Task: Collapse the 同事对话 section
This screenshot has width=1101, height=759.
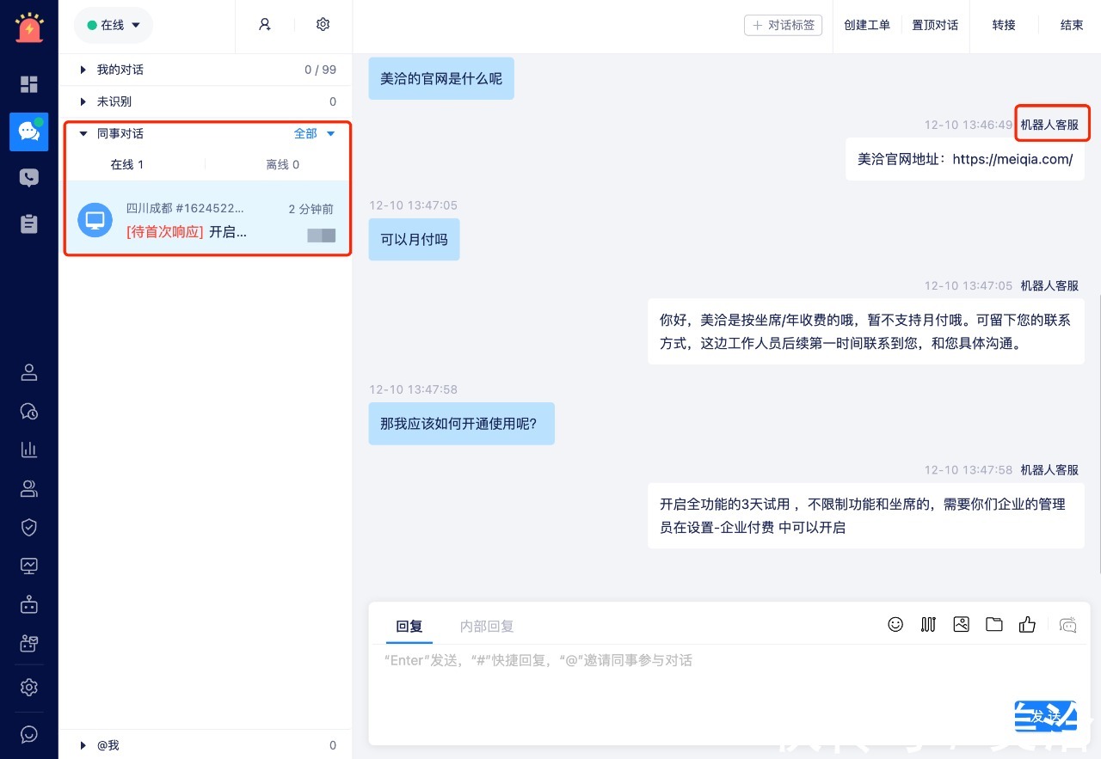Action: pyautogui.click(x=83, y=134)
